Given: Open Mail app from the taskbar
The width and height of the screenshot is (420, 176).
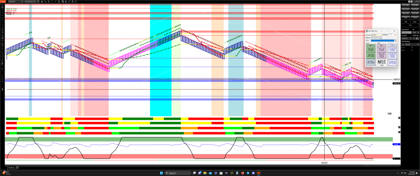Looking at the screenshot, I should (210, 173).
